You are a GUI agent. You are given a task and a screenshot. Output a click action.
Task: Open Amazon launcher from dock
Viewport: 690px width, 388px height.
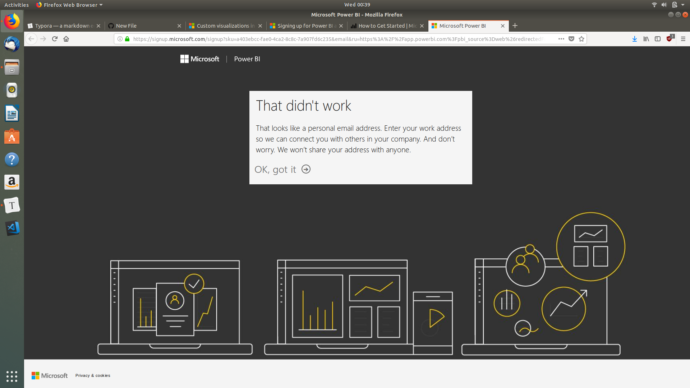[x=12, y=183]
